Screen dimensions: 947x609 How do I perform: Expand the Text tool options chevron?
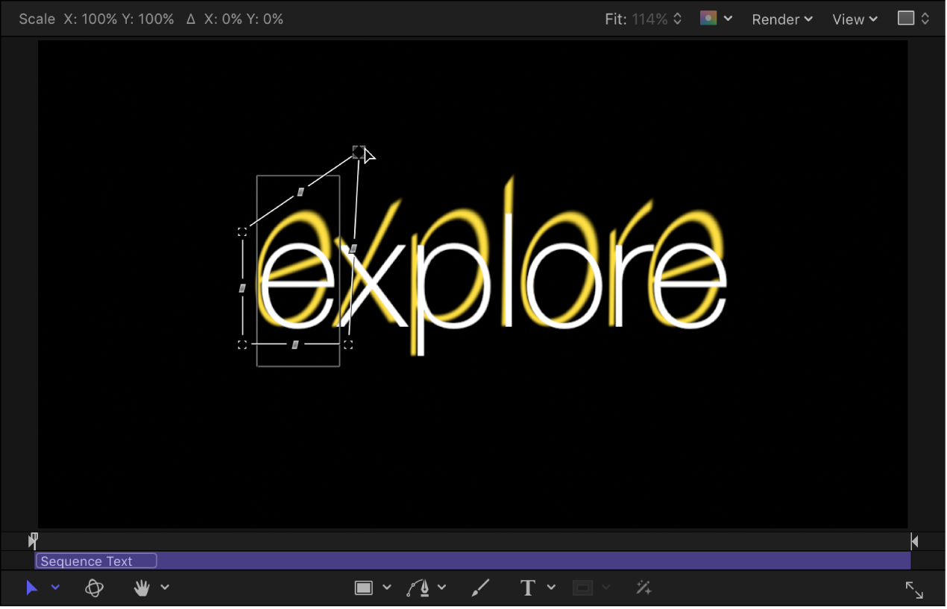point(551,587)
